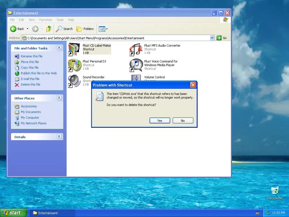Image resolution: width=289 pixels, height=217 pixels.
Task: Click the Rename this file icon
Action: coord(17,56)
